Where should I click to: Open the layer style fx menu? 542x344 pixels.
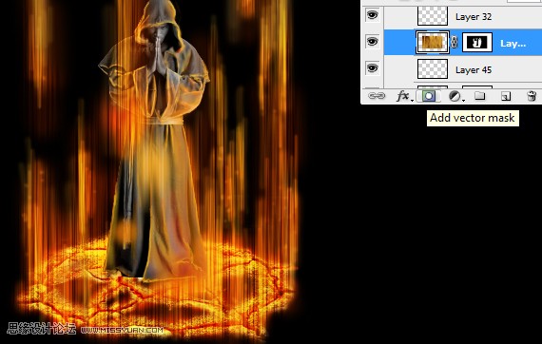click(x=404, y=96)
